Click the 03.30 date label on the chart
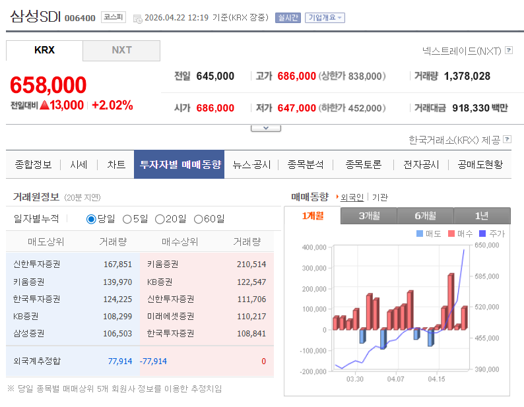This screenshot has height=407, width=524. pyautogui.click(x=355, y=379)
